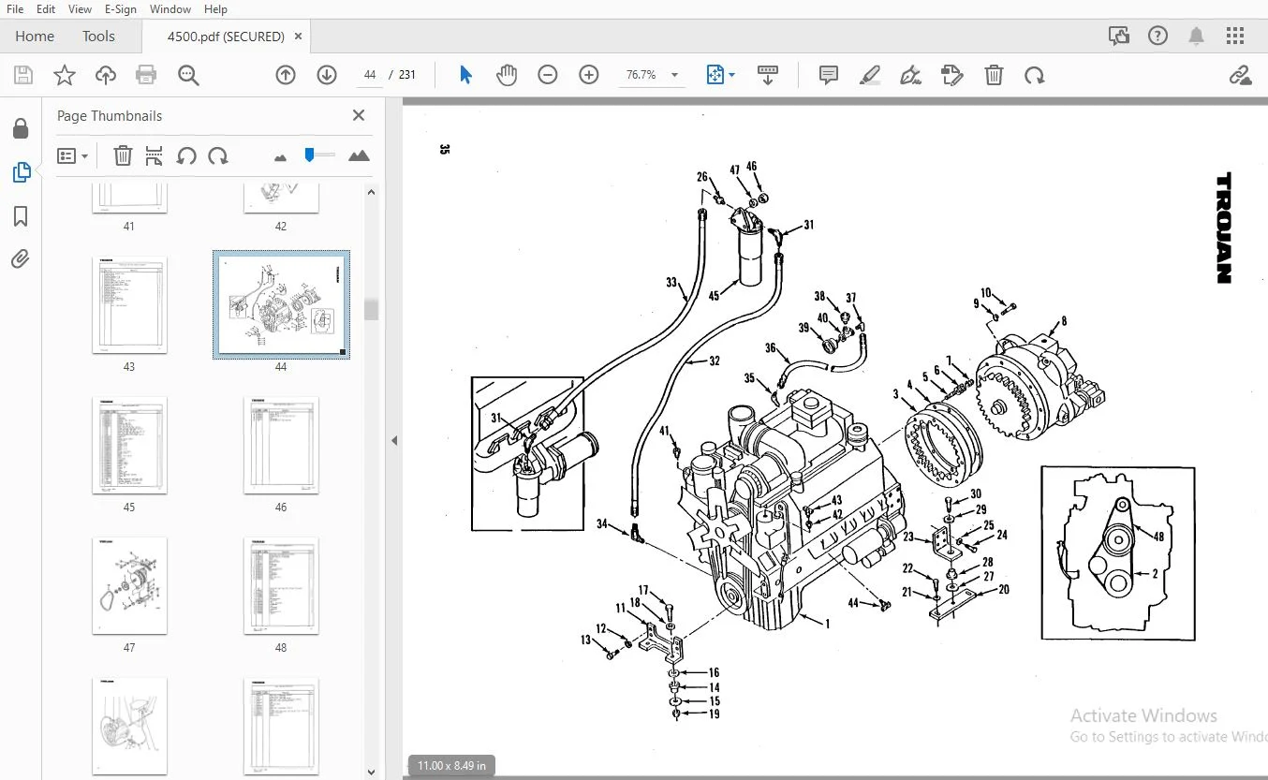Select the page 46 thumbnail
The height and width of the screenshot is (780, 1268).
tap(281, 446)
